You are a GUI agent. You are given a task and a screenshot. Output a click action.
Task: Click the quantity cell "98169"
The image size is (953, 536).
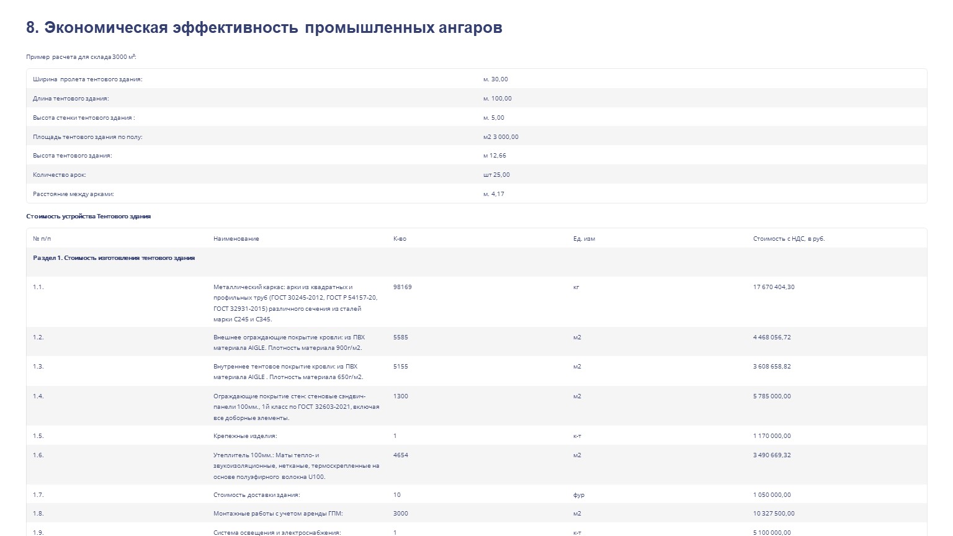coord(402,287)
